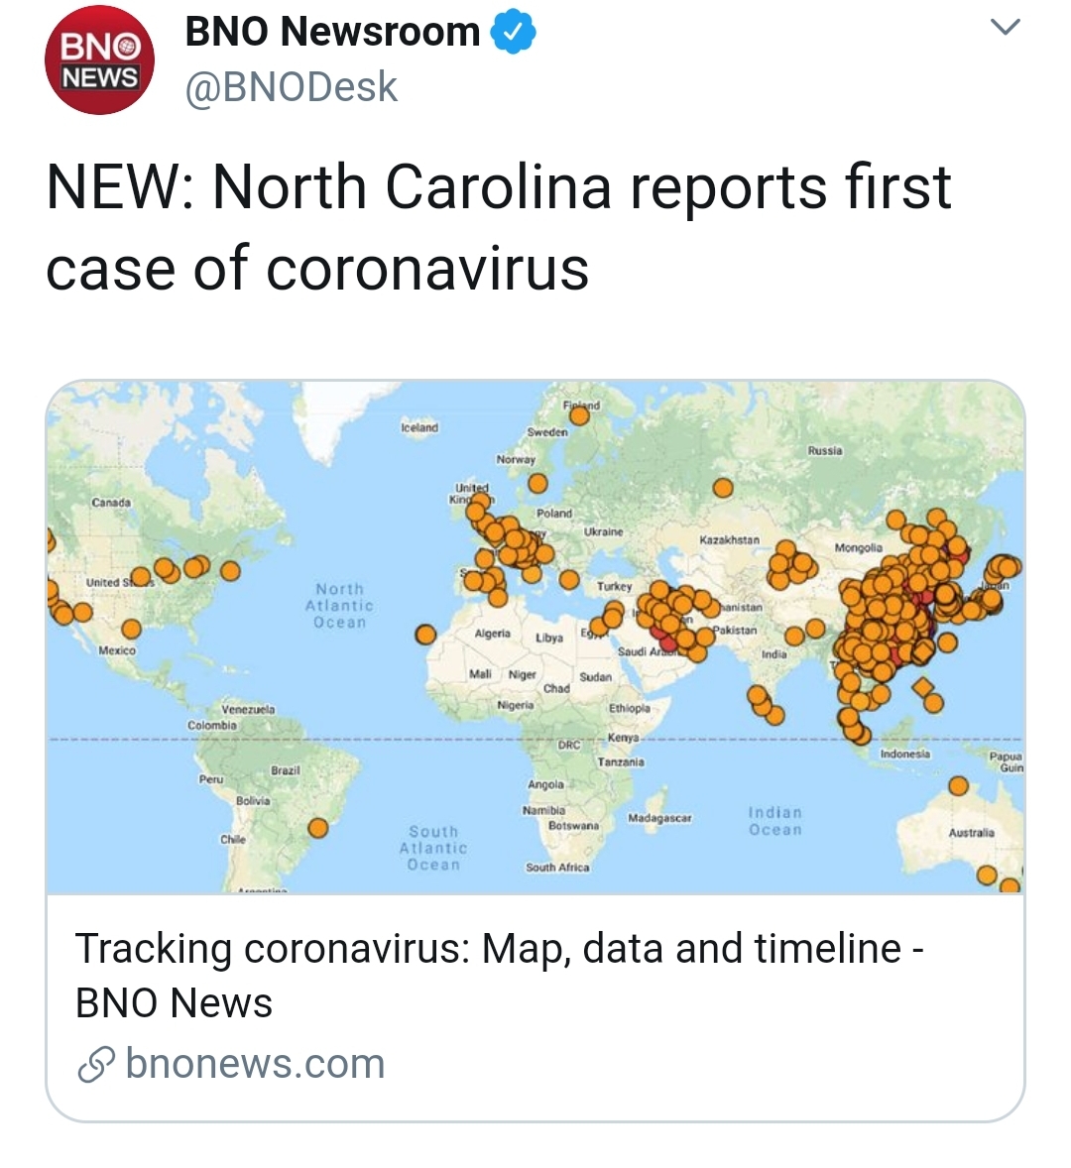Click the orange marker near Norway

pos(537,484)
